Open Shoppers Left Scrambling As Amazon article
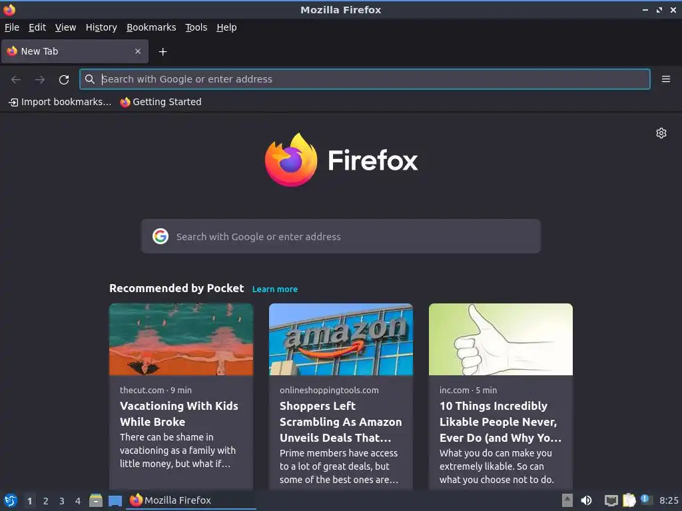Image resolution: width=682 pixels, height=511 pixels. (x=340, y=421)
